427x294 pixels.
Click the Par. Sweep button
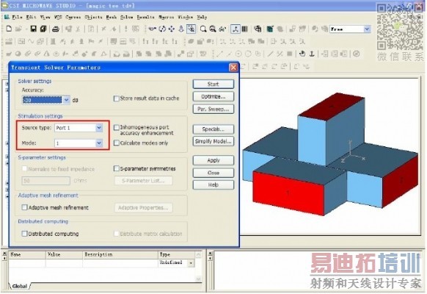click(213, 109)
